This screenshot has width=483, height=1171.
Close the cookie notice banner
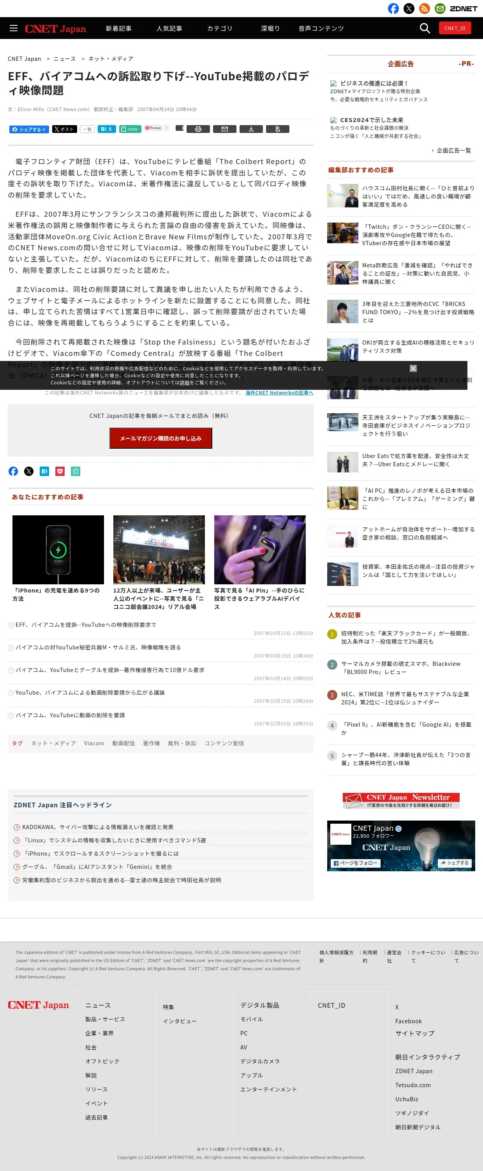tap(413, 368)
